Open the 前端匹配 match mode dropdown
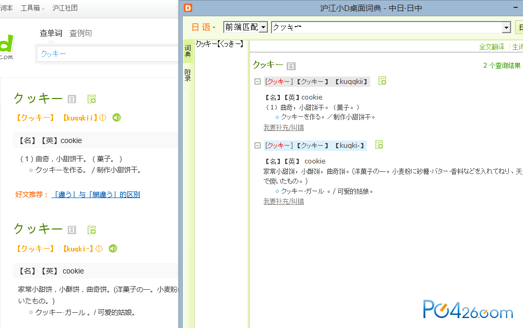The image size is (523, 328). coord(246,27)
